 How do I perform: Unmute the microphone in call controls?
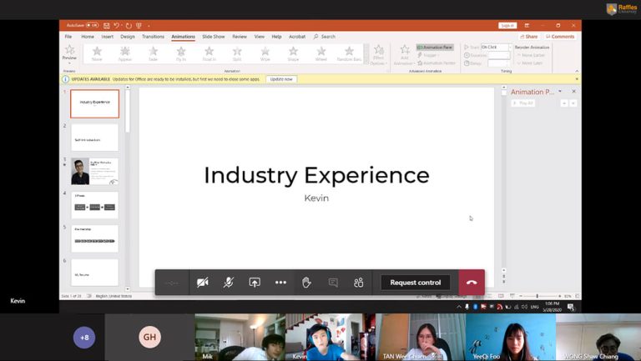point(228,283)
